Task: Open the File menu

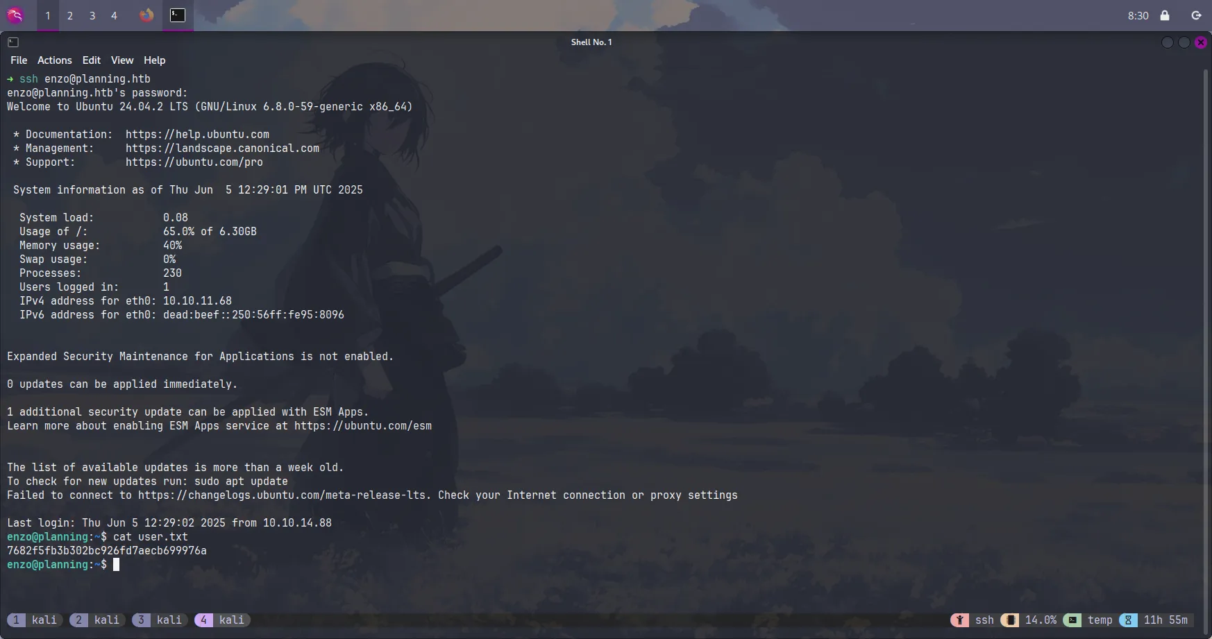Action: [19, 60]
